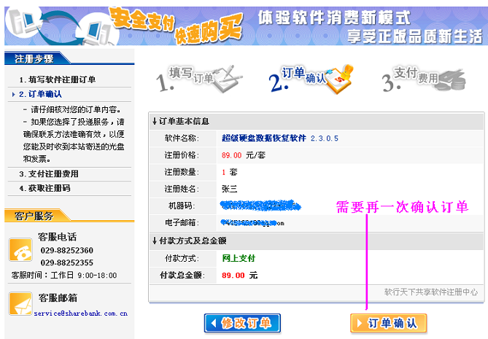Select sidebar step 1. 填写软件注册订单
Screen dimensions: 488x339
58,79
